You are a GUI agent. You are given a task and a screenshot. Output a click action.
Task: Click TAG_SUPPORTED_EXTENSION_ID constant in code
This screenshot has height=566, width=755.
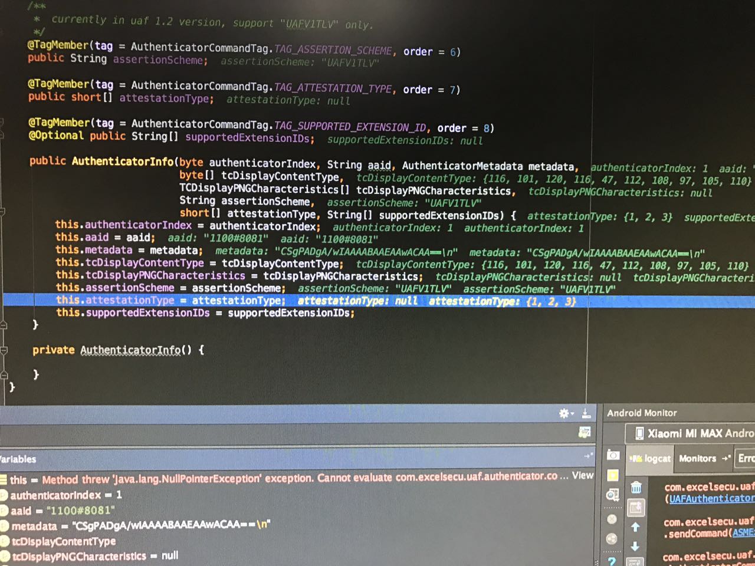(x=350, y=126)
